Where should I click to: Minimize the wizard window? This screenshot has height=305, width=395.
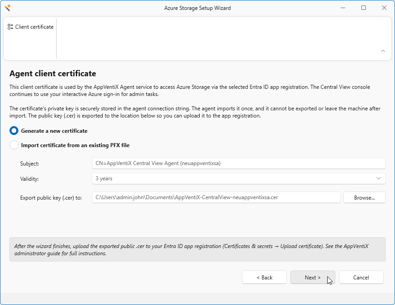pos(343,8)
